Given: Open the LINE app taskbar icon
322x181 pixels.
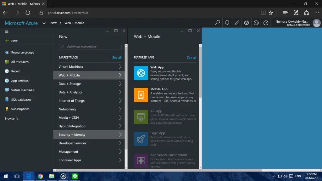Looking at the screenshot, I should [x=75, y=176].
